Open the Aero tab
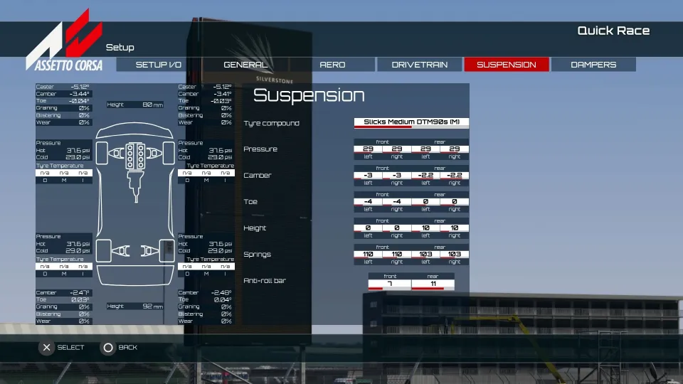This screenshot has height=384, width=683. click(332, 65)
